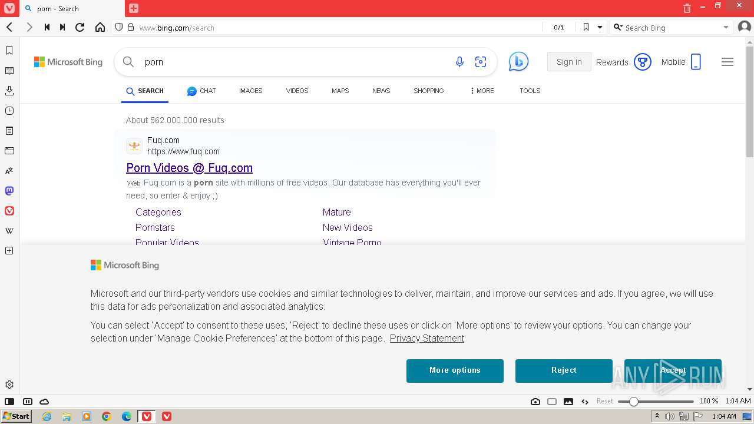Viewport: 754px width, 424px height.
Task: Click into the Search Bing field
Action: (x=672, y=28)
